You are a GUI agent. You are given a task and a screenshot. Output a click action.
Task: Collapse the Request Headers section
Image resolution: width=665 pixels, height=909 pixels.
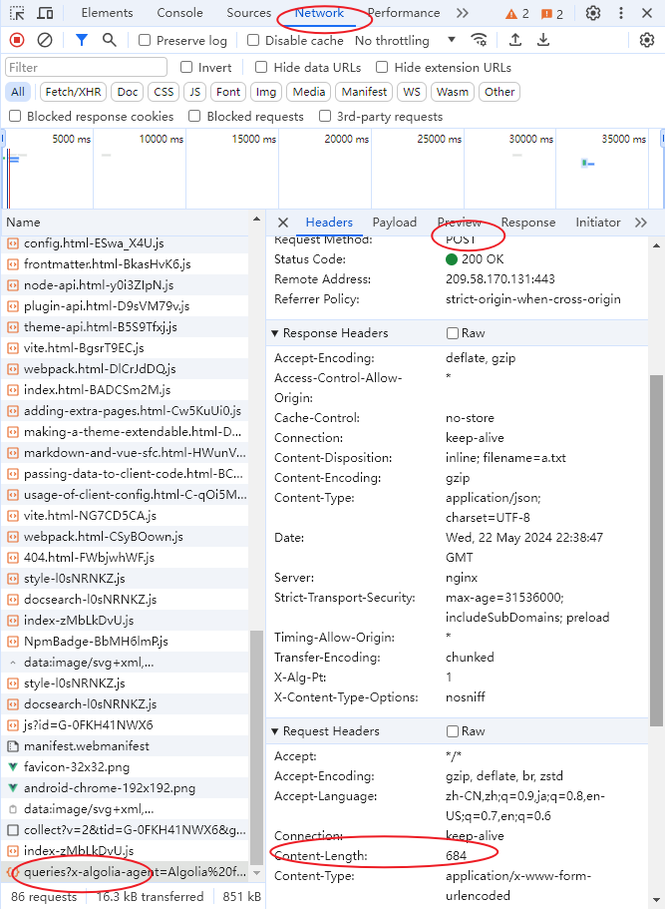pyautogui.click(x=275, y=731)
